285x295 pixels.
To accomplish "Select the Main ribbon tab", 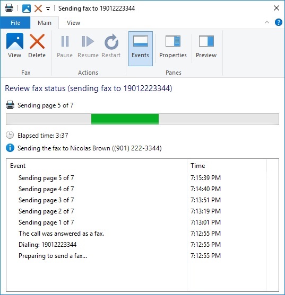I will pyautogui.click(x=45, y=23).
